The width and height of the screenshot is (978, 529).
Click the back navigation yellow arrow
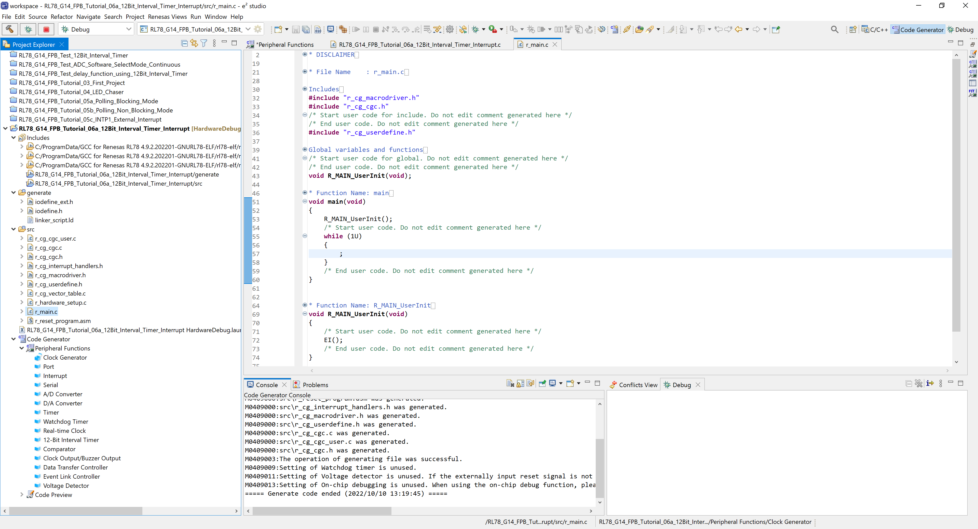pos(738,29)
